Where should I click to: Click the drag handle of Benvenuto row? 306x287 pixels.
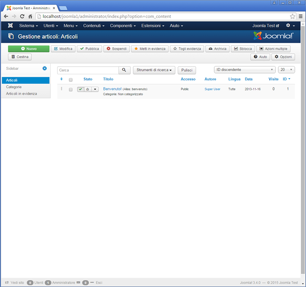coord(62,89)
